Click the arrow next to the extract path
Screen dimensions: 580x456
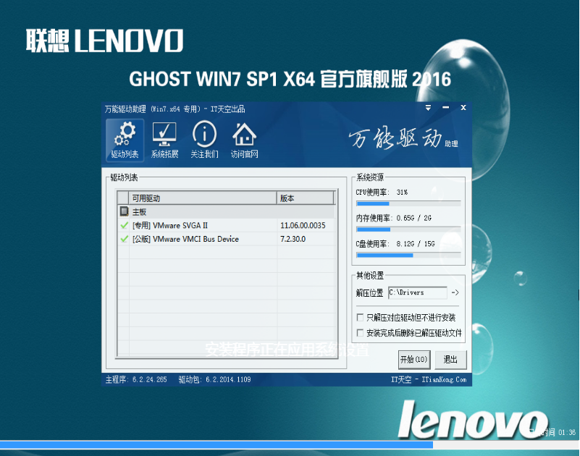455,292
